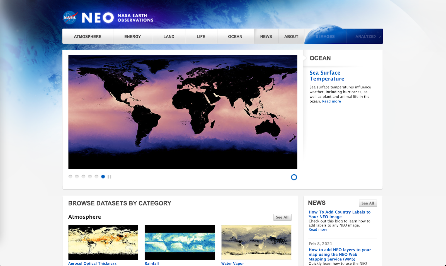The image size is (446, 266).
Task: Click the Water Vapor text link
Action: 232,263
